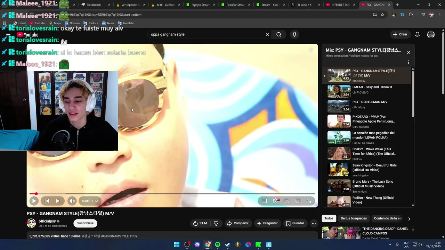Cast video to another device
Screen dimensions: 445x250
[298, 201]
